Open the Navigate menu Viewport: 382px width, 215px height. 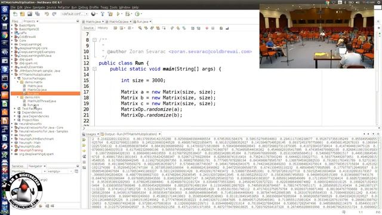(38, 7)
